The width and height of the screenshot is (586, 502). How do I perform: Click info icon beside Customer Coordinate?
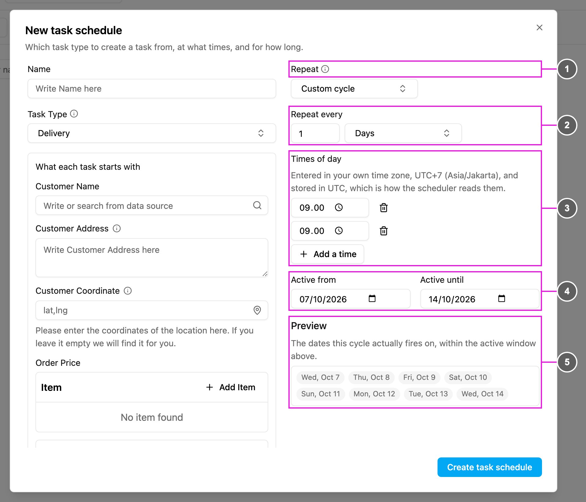[128, 291]
